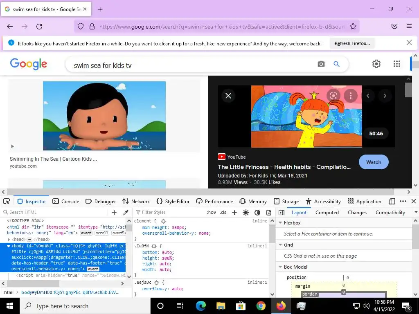Viewport: 419px width, 314px height.
Task: Toggle highlighter for the element rule
Action: pyautogui.click(x=163, y=221)
